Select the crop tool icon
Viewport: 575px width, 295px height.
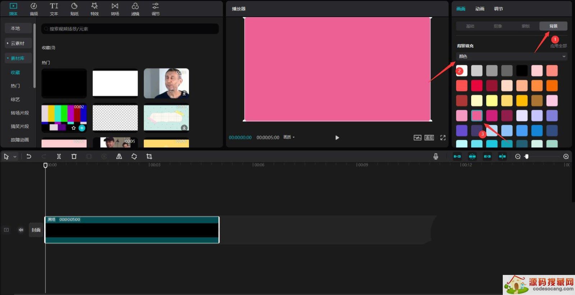(x=149, y=157)
